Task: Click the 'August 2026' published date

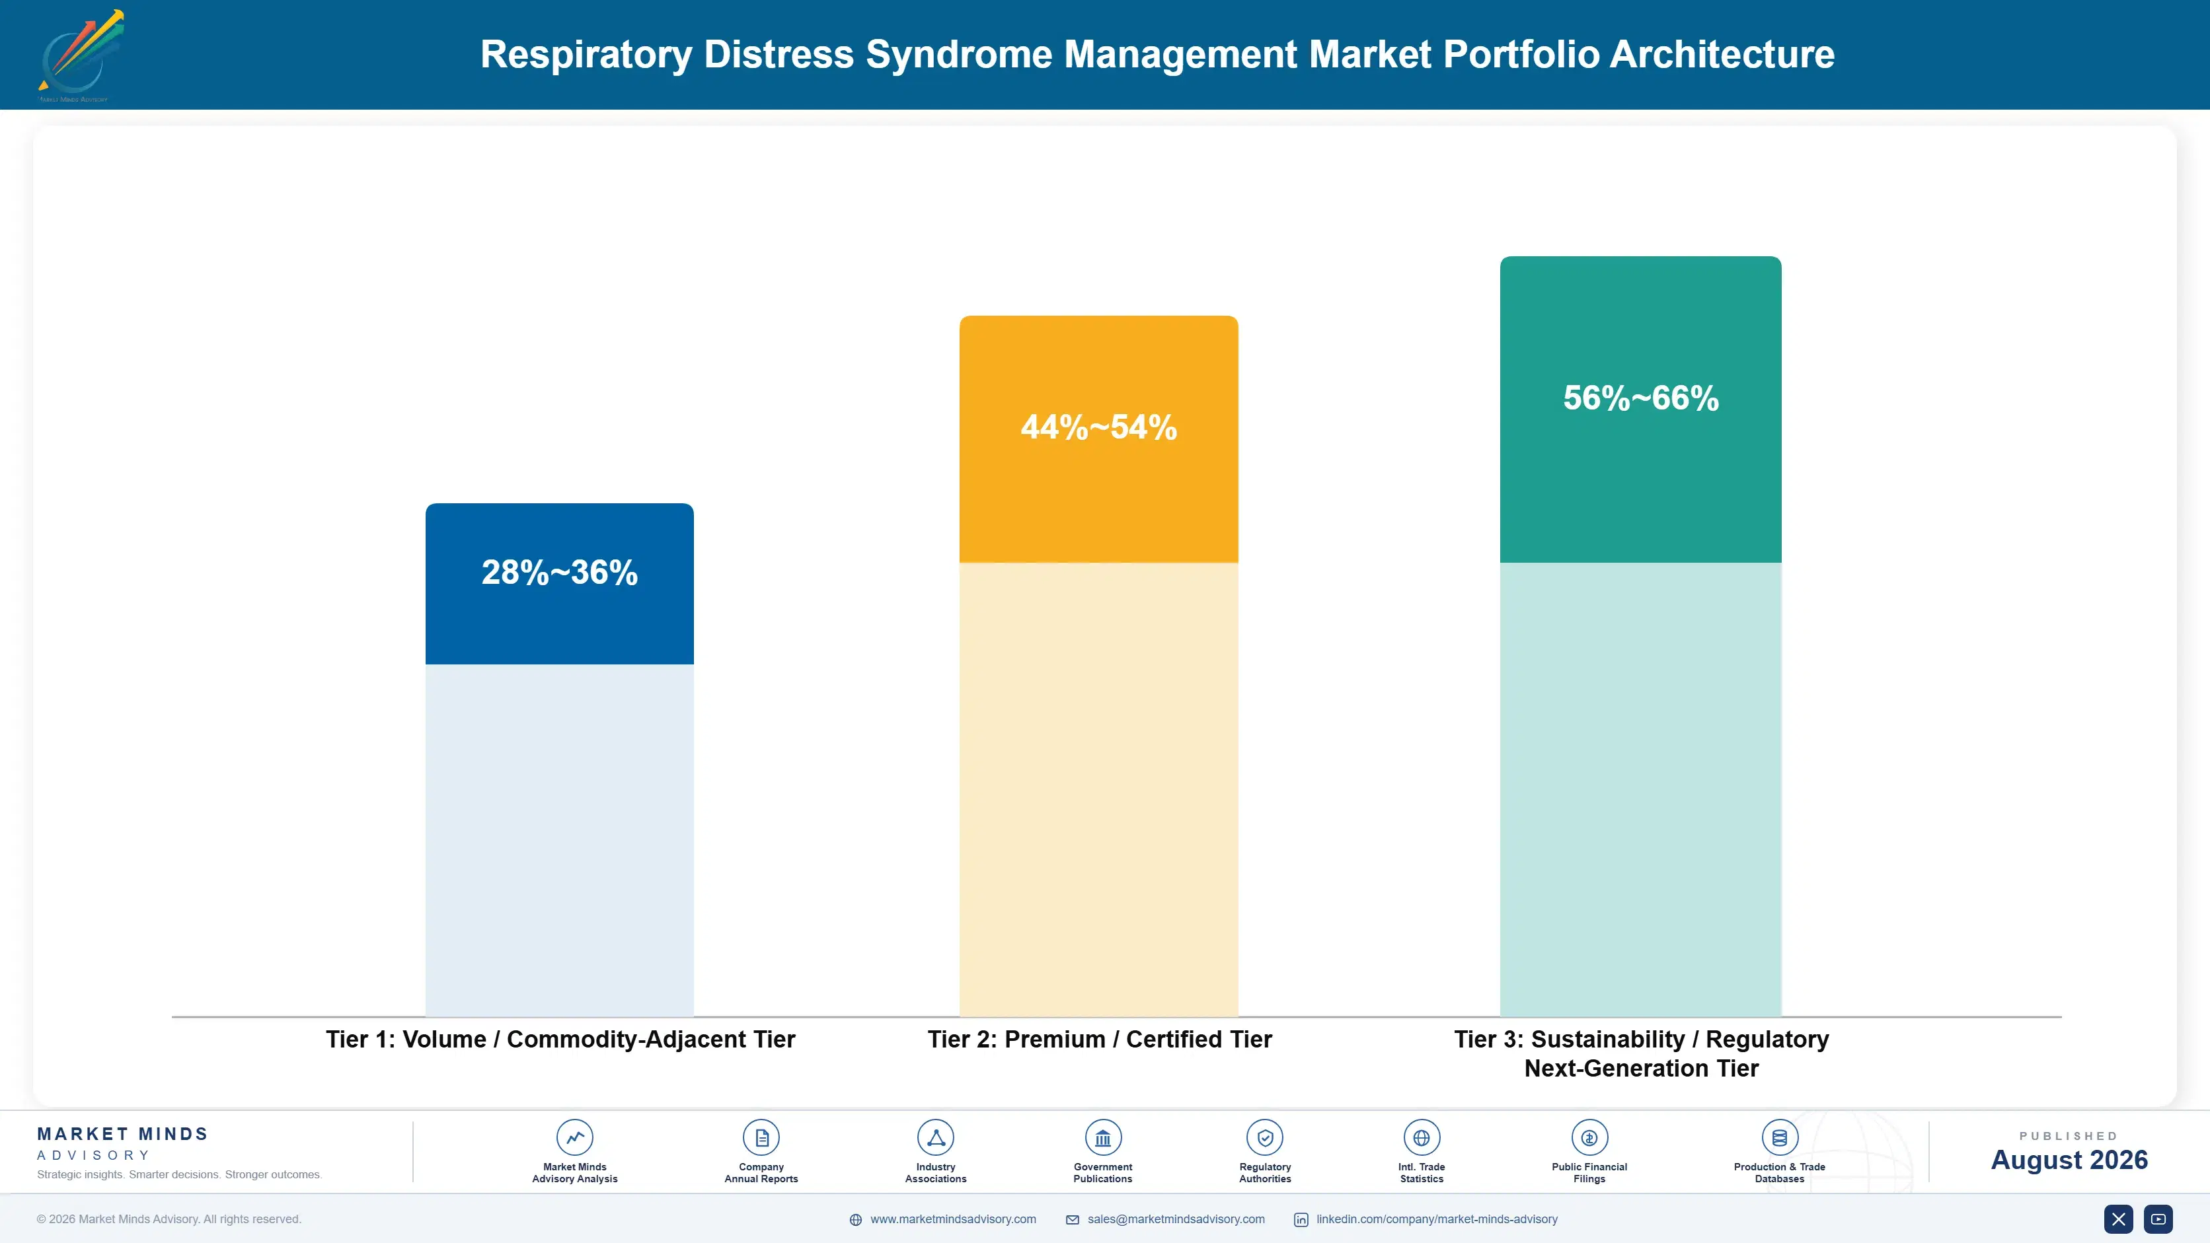Action: click(2069, 1160)
